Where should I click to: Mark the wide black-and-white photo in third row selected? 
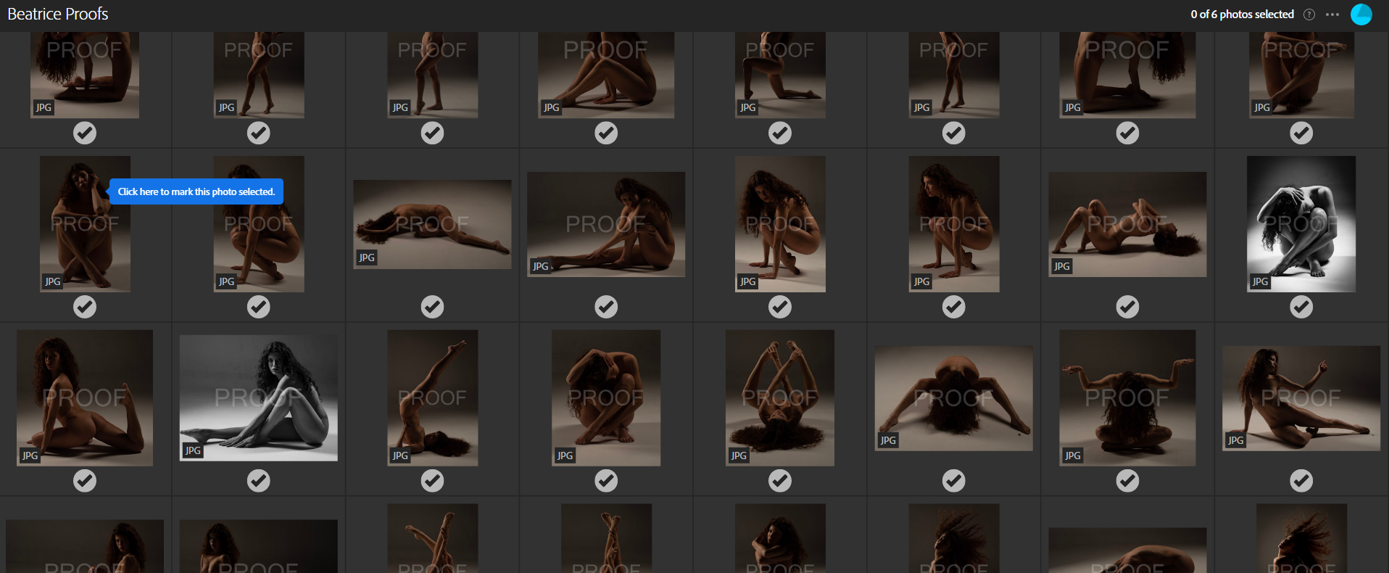[259, 481]
